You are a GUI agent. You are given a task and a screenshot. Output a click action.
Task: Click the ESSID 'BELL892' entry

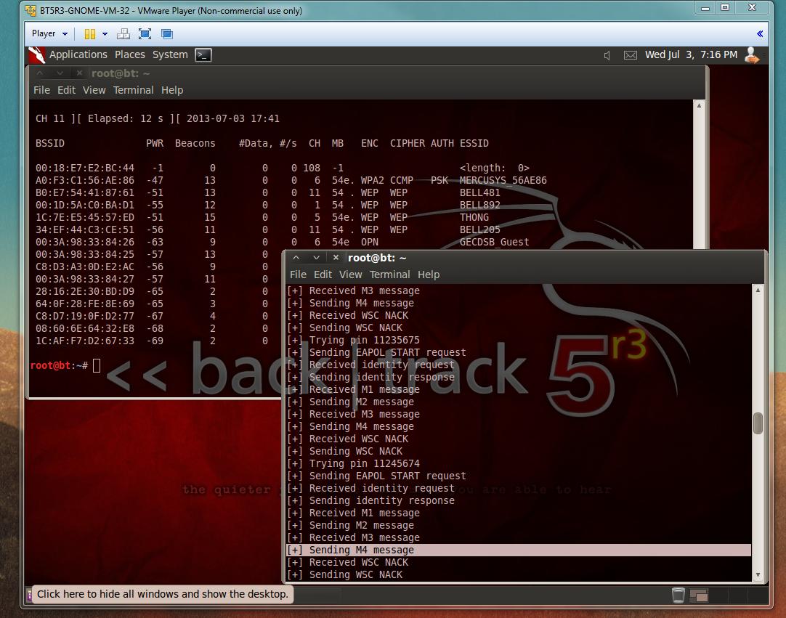[479, 205]
